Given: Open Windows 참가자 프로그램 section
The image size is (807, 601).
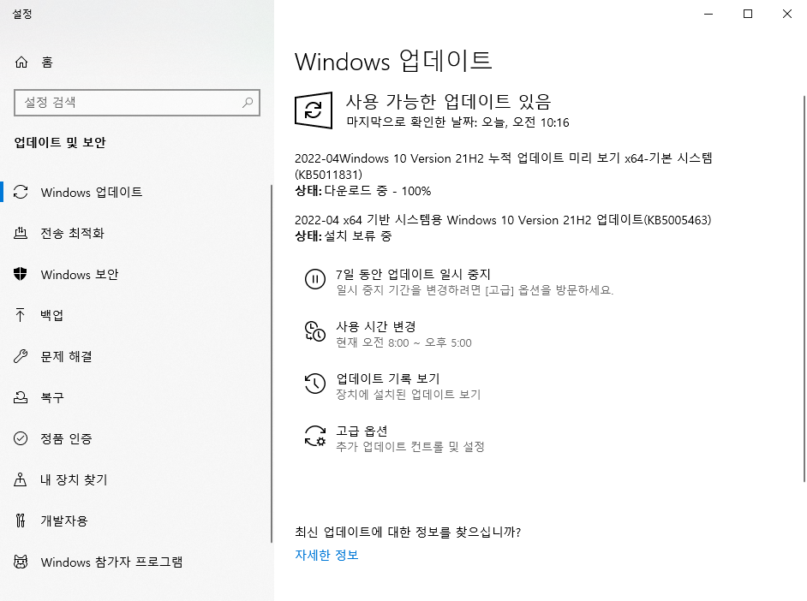Looking at the screenshot, I should [x=135, y=562].
